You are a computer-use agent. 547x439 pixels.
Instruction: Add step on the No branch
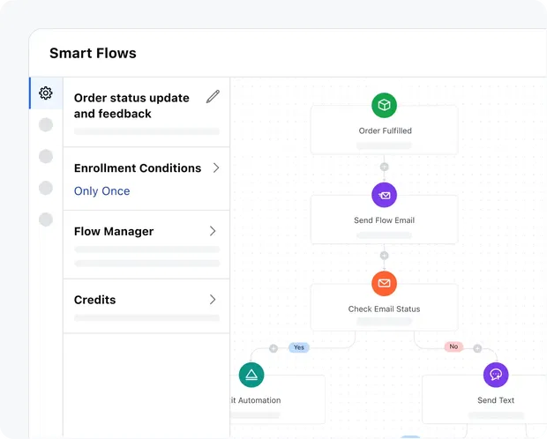click(477, 348)
